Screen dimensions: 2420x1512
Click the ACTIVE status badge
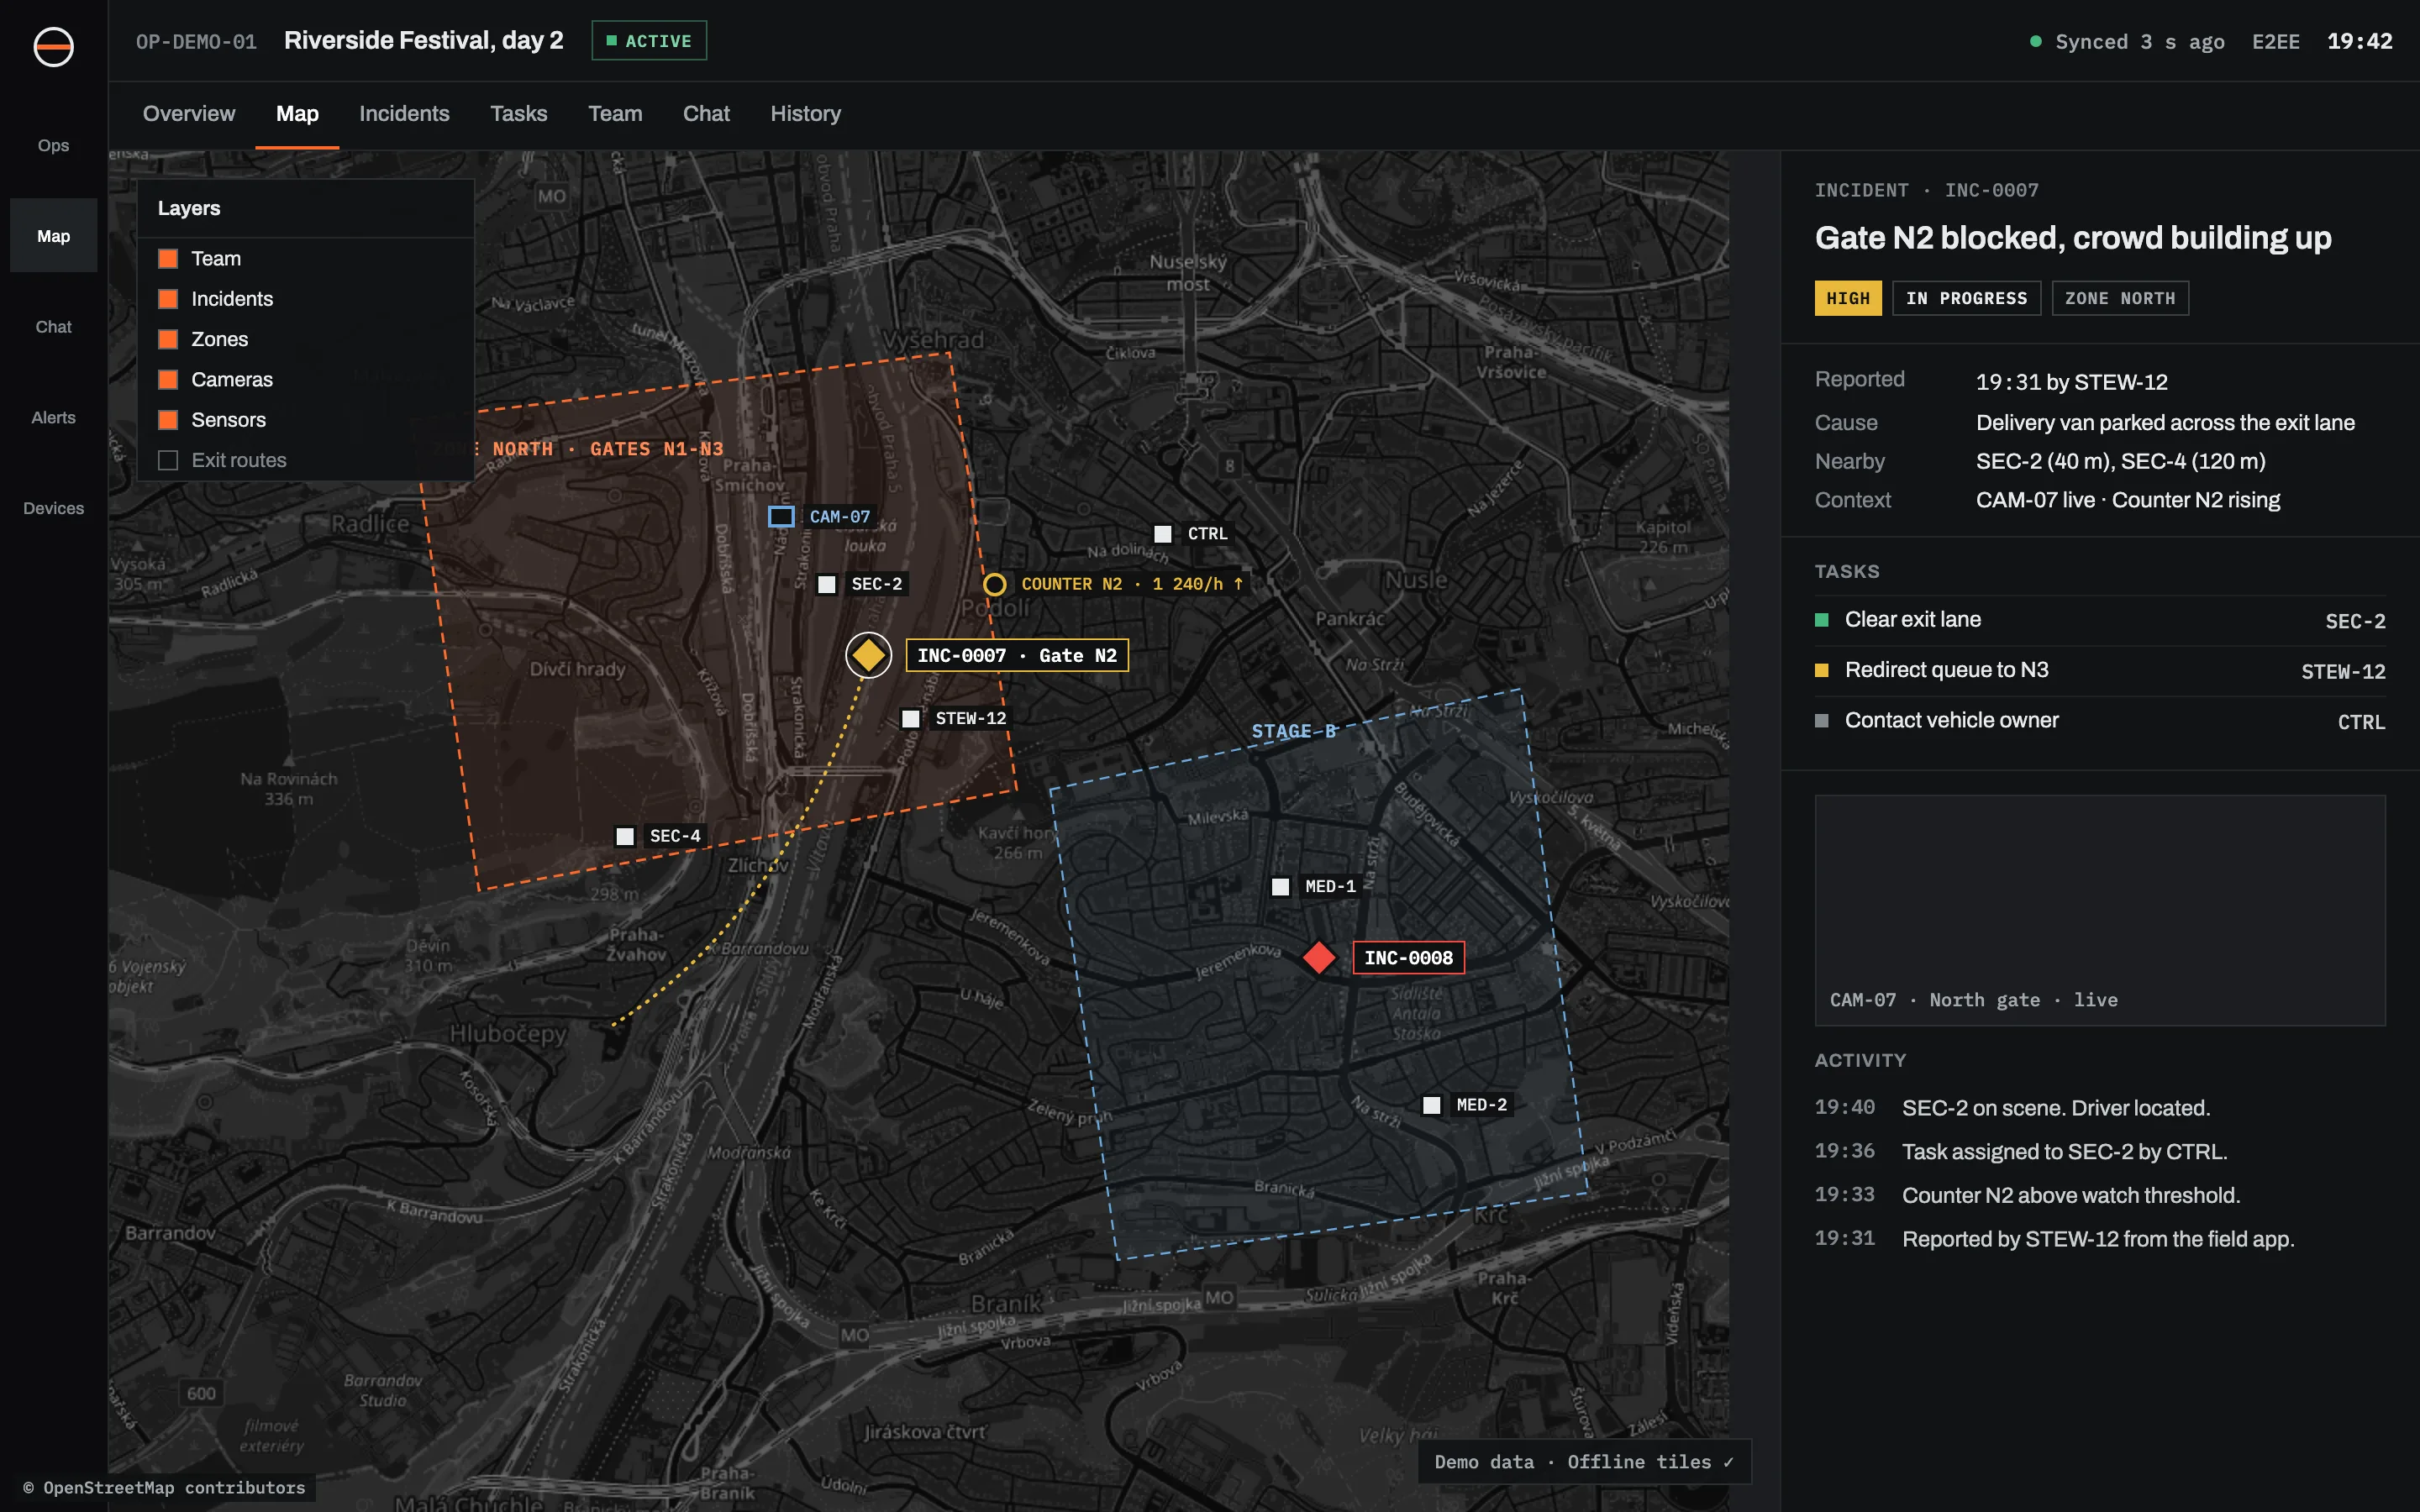click(649, 41)
